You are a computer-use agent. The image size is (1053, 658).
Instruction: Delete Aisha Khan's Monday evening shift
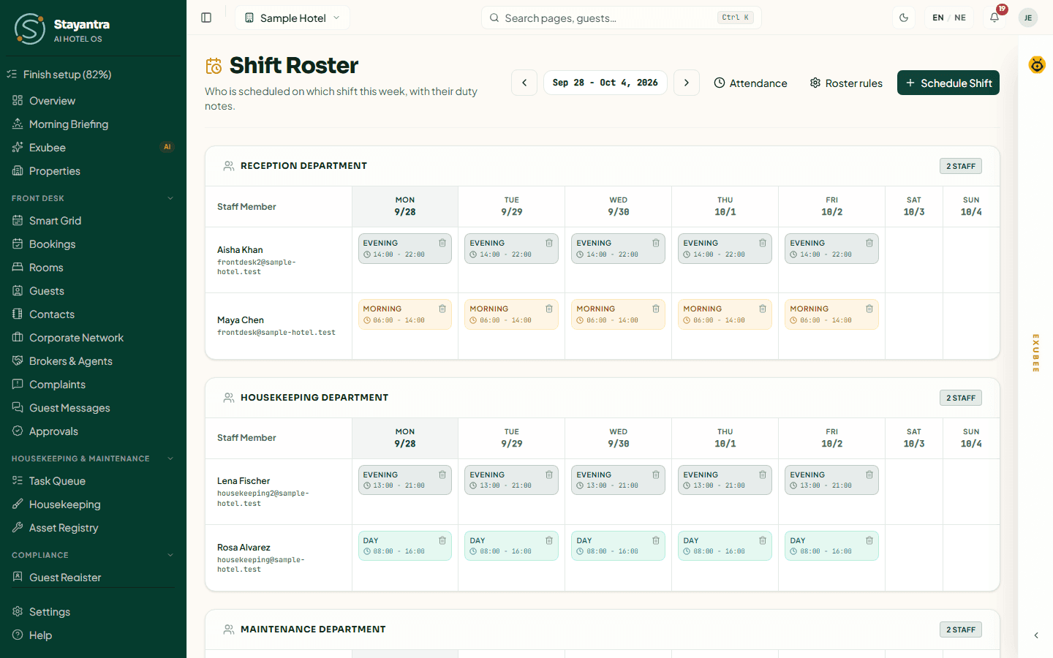tap(442, 243)
